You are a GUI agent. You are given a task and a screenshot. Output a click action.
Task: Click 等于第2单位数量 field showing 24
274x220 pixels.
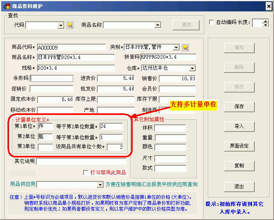111,126
